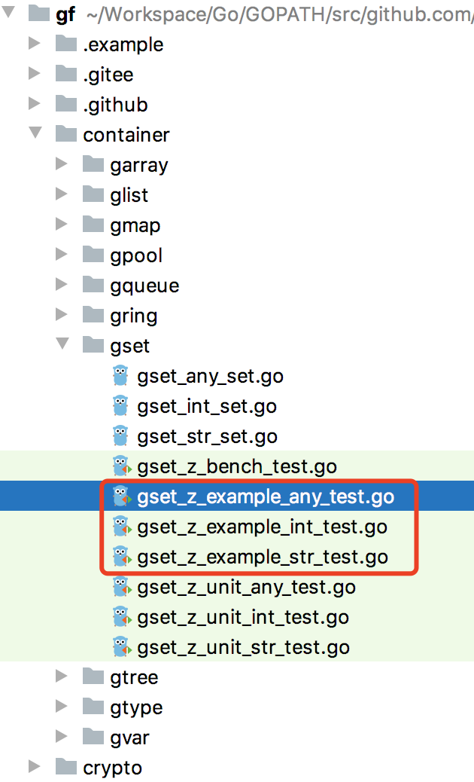Screen dimensions: 474x782
Task: Expand the .github folder arrow
Action: coord(35,103)
